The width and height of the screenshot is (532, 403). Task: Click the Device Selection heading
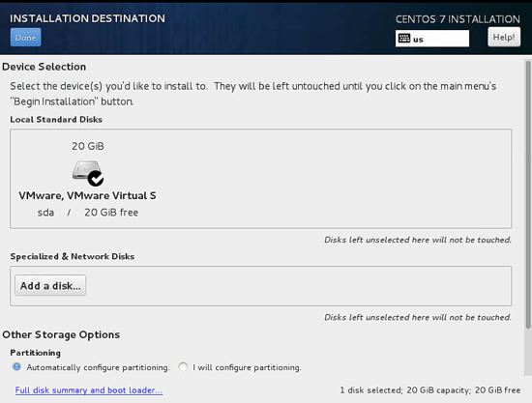(x=44, y=67)
